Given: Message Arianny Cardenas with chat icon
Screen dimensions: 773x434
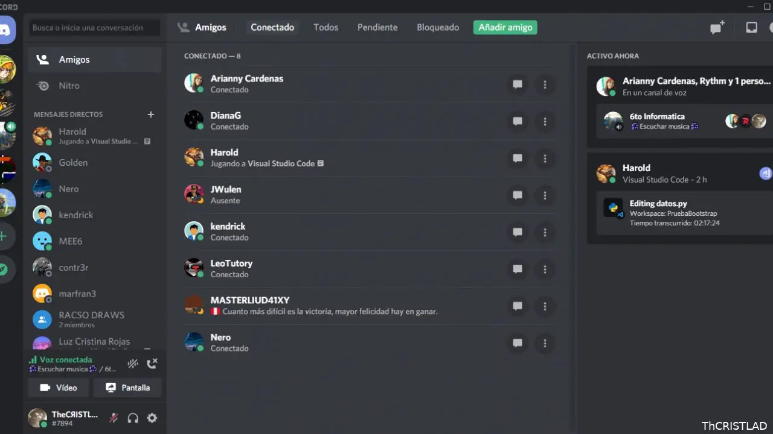Looking at the screenshot, I should click(518, 84).
